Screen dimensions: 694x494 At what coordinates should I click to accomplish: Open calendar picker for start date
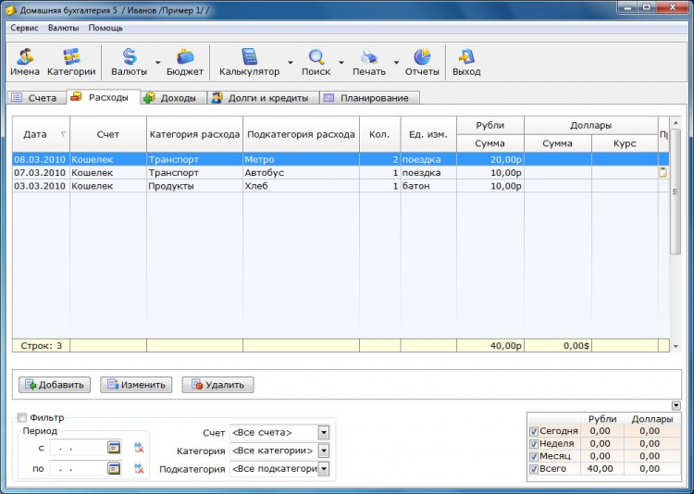114,448
